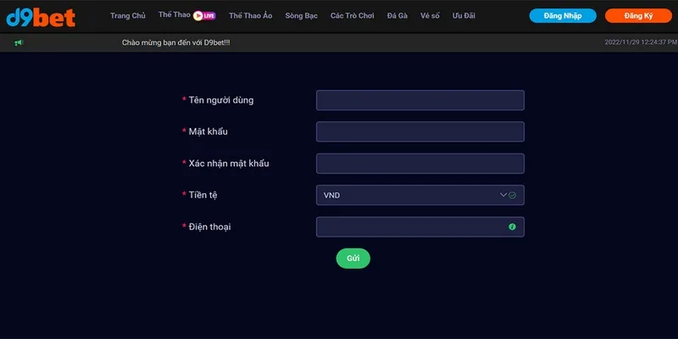Viewport: 678px width, 339px height.
Task: Select the Xác nhận mật khẩu field
Action: [420, 163]
